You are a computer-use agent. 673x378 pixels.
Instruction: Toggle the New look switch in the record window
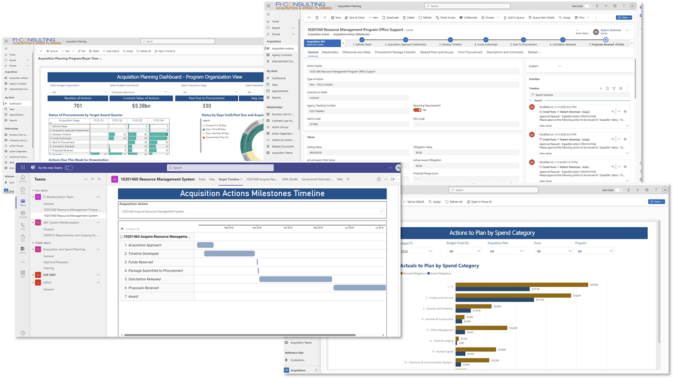588,6
